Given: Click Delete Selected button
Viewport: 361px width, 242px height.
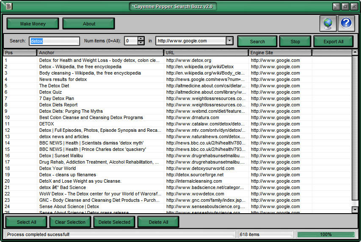Looking at the screenshot, I should pos(114,222).
